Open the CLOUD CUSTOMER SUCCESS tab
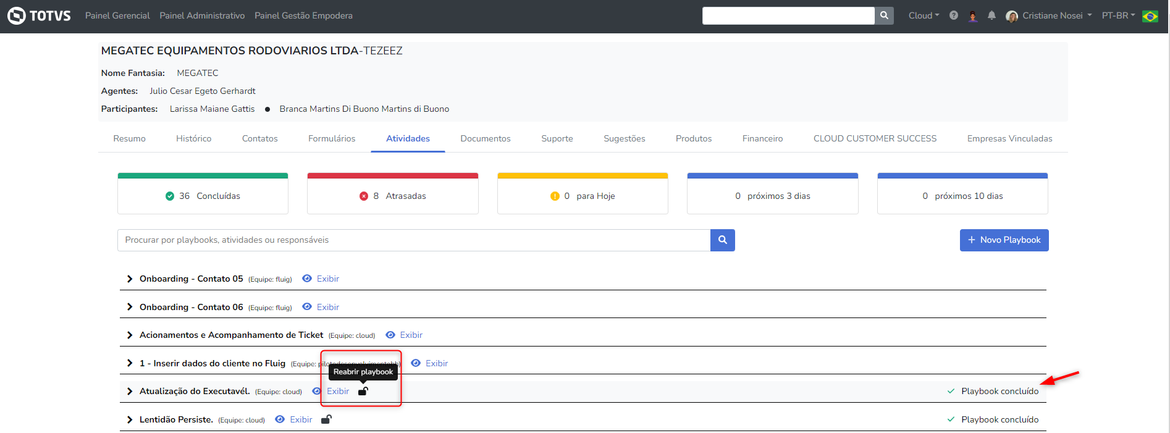 (x=875, y=139)
